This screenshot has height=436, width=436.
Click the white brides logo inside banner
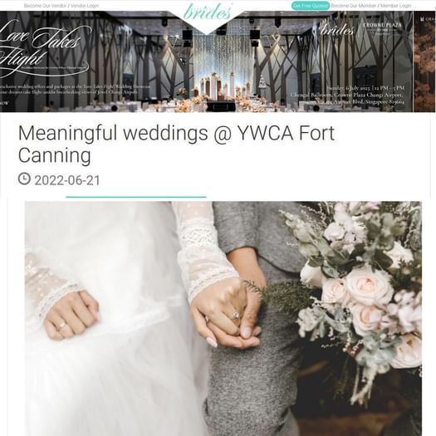[x=337, y=29]
